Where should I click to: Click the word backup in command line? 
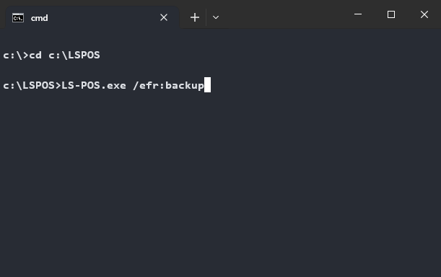185,86
